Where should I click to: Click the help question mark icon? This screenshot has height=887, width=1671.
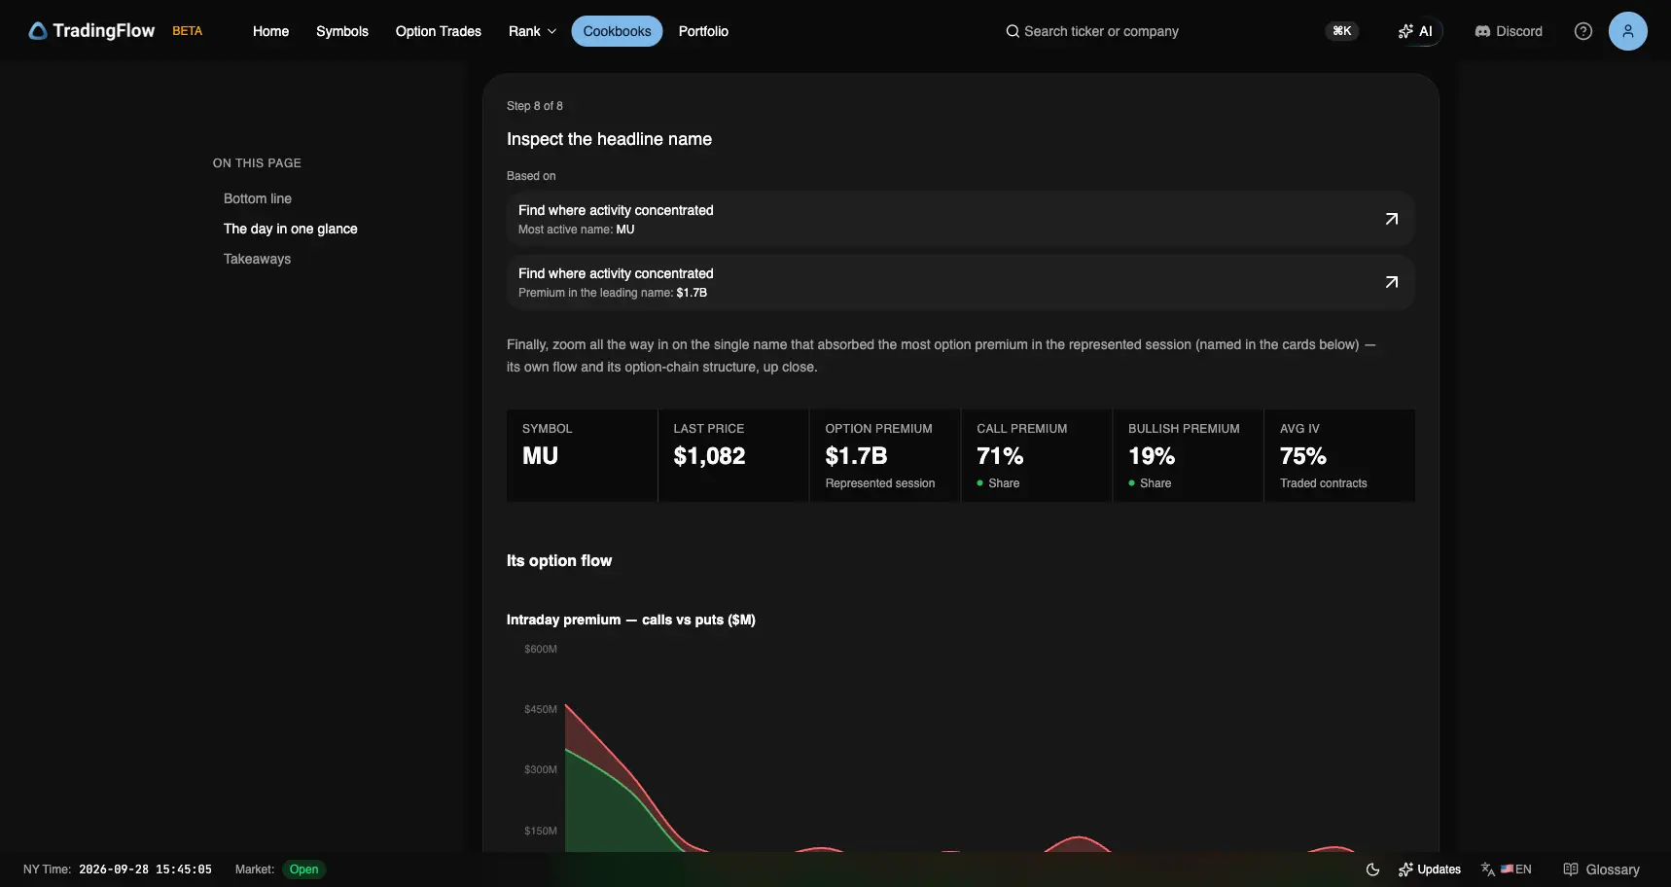pyautogui.click(x=1583, y=31)
